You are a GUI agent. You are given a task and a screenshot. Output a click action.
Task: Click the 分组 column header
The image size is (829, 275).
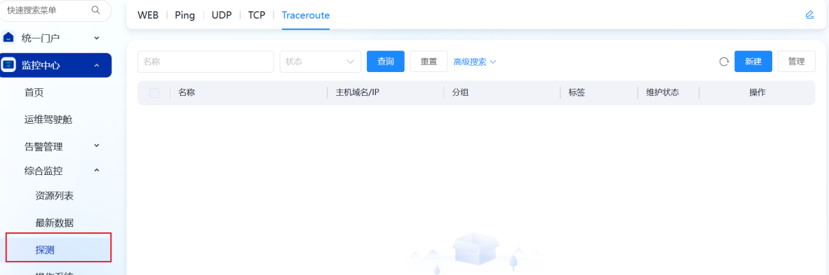pos(460,92)
